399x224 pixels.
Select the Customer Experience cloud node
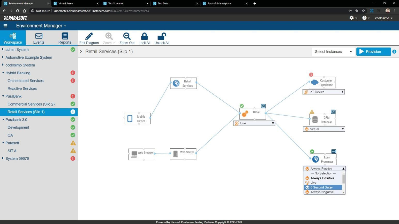(x=314, y=82)
